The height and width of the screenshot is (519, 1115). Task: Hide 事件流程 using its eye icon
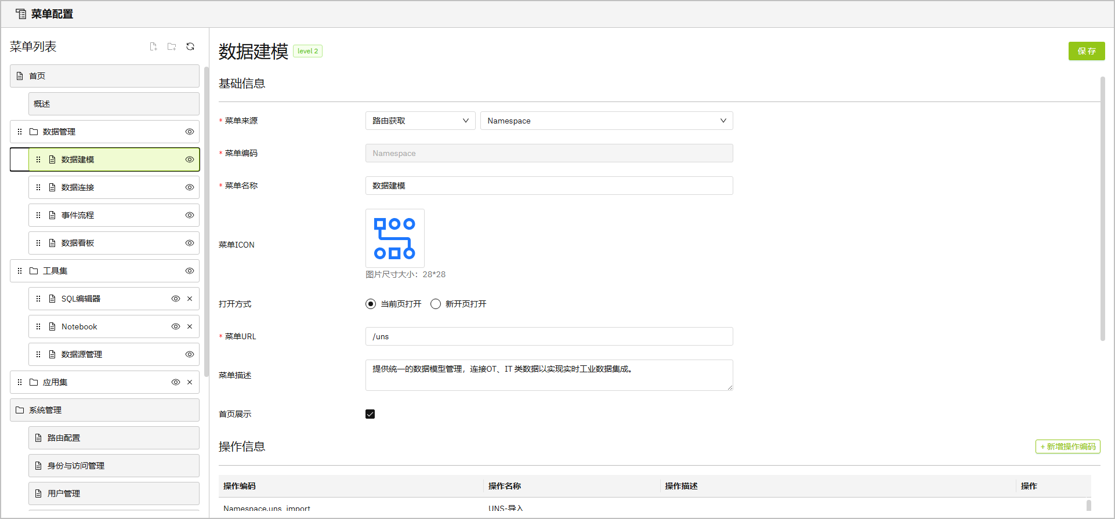click(190, 215)
